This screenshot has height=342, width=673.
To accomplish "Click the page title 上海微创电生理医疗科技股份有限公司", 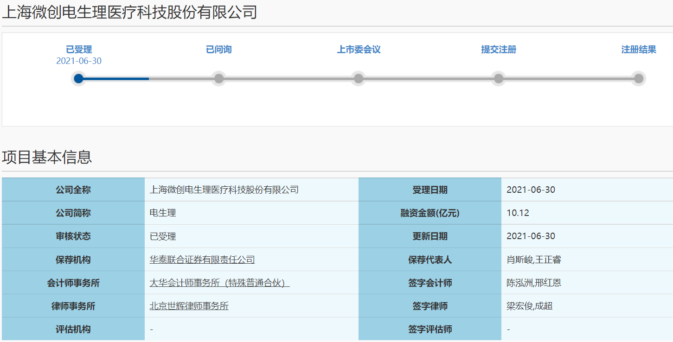I will coord(130,12).
